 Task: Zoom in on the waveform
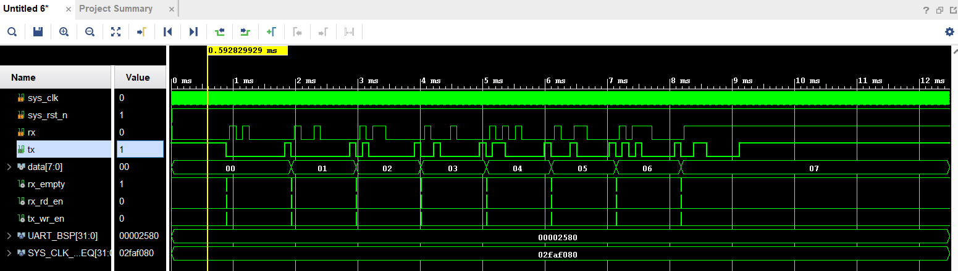click(64, 32)
